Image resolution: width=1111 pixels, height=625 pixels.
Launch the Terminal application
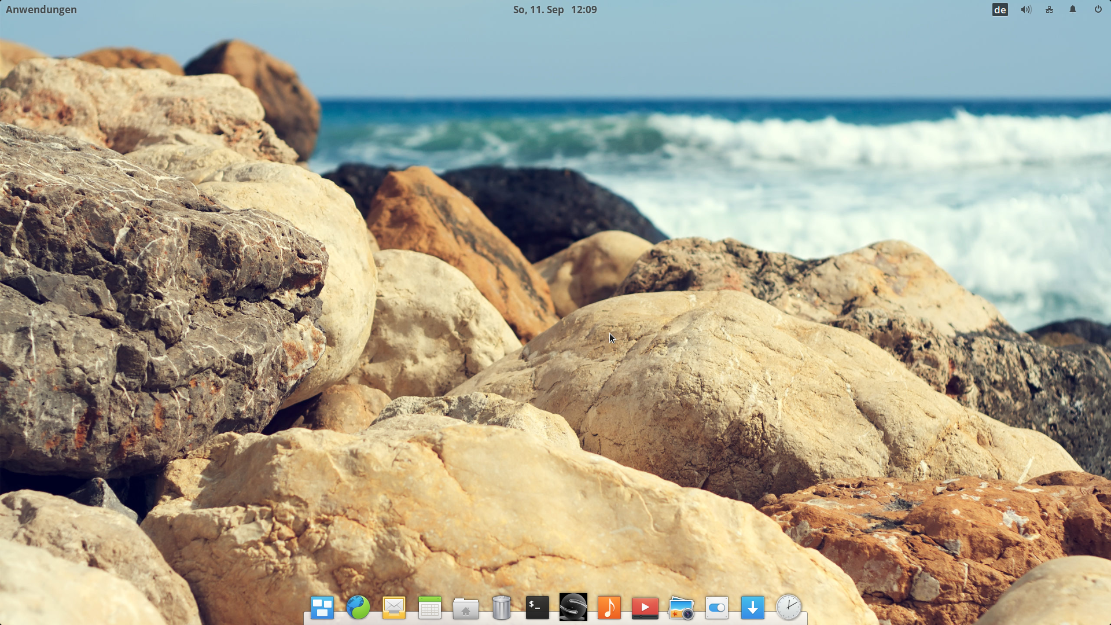click(538, 608)
